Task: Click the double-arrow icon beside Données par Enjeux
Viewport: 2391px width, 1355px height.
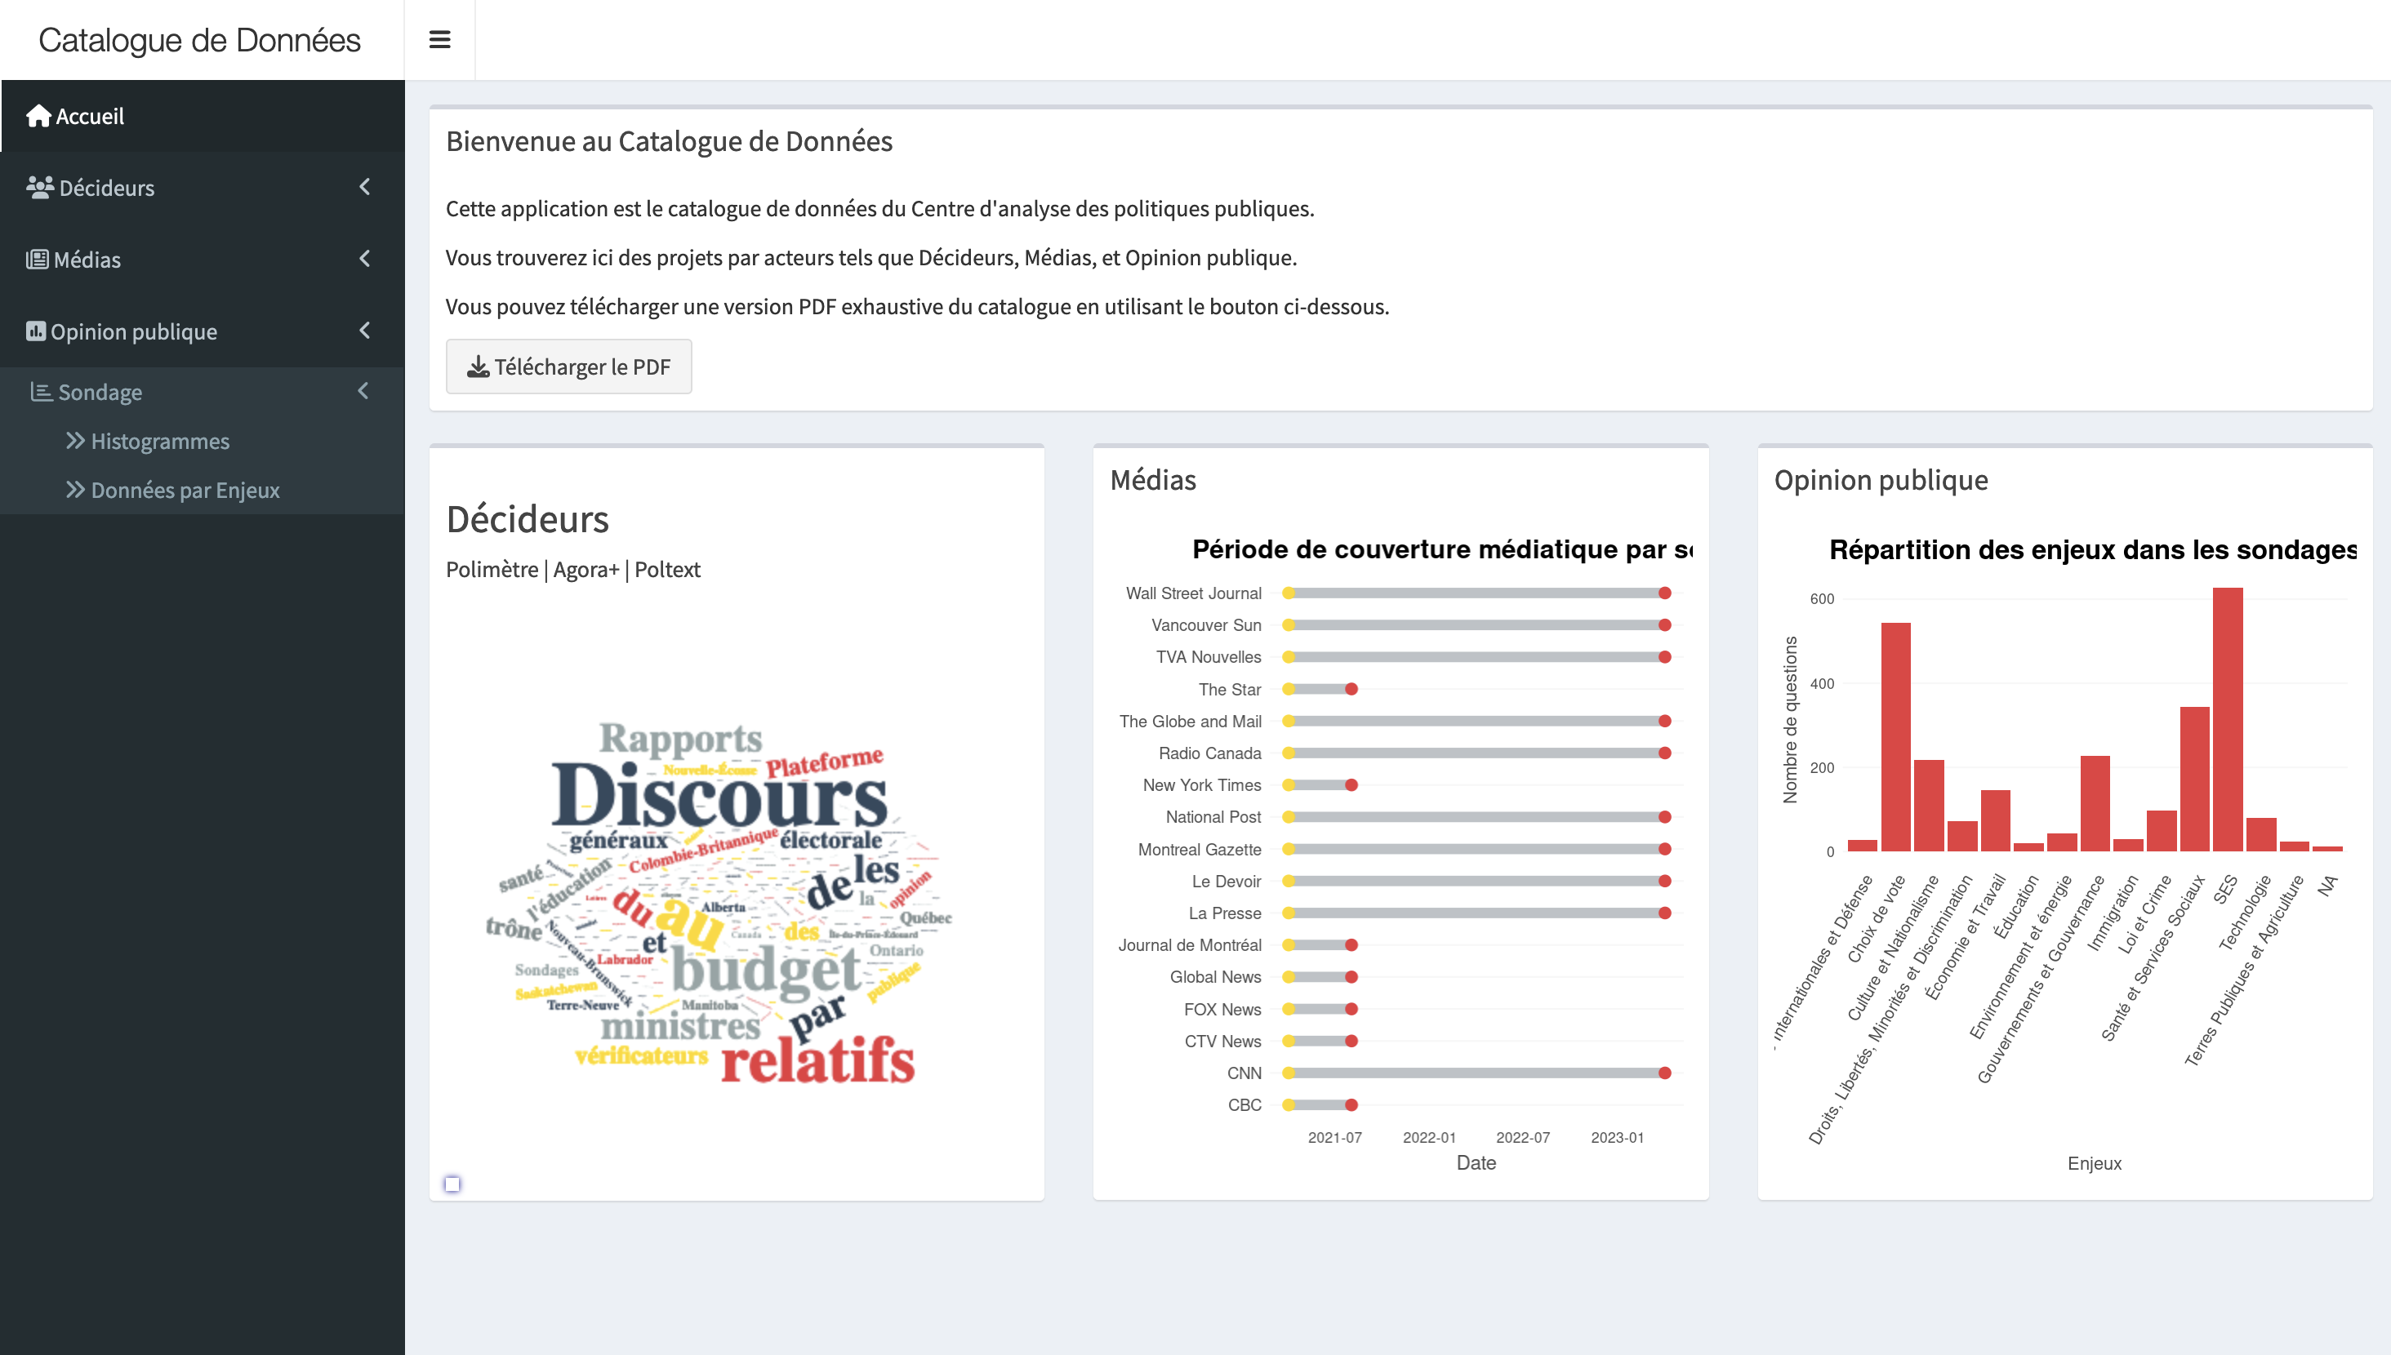Action: [x=75, y=491]
